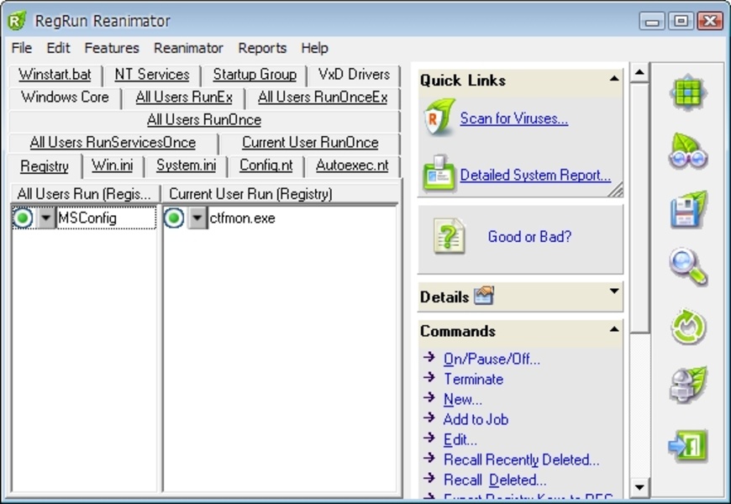The height and width of the screenshot is (504, 731).
Task: Switch to the All Users RunEx tab
Action: pyautogui.click(x=184, y=97)
